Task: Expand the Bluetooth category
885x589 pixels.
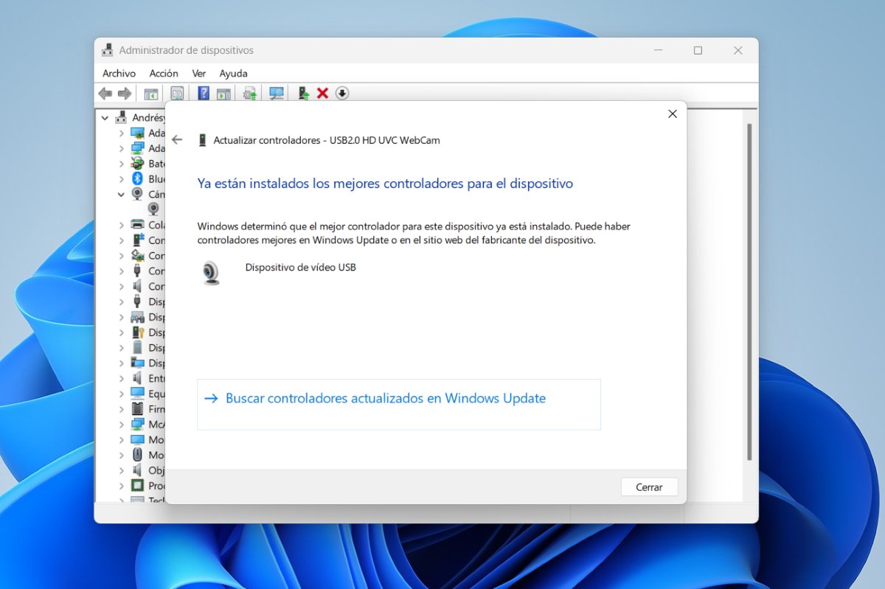Action: [x=122, y=179]
